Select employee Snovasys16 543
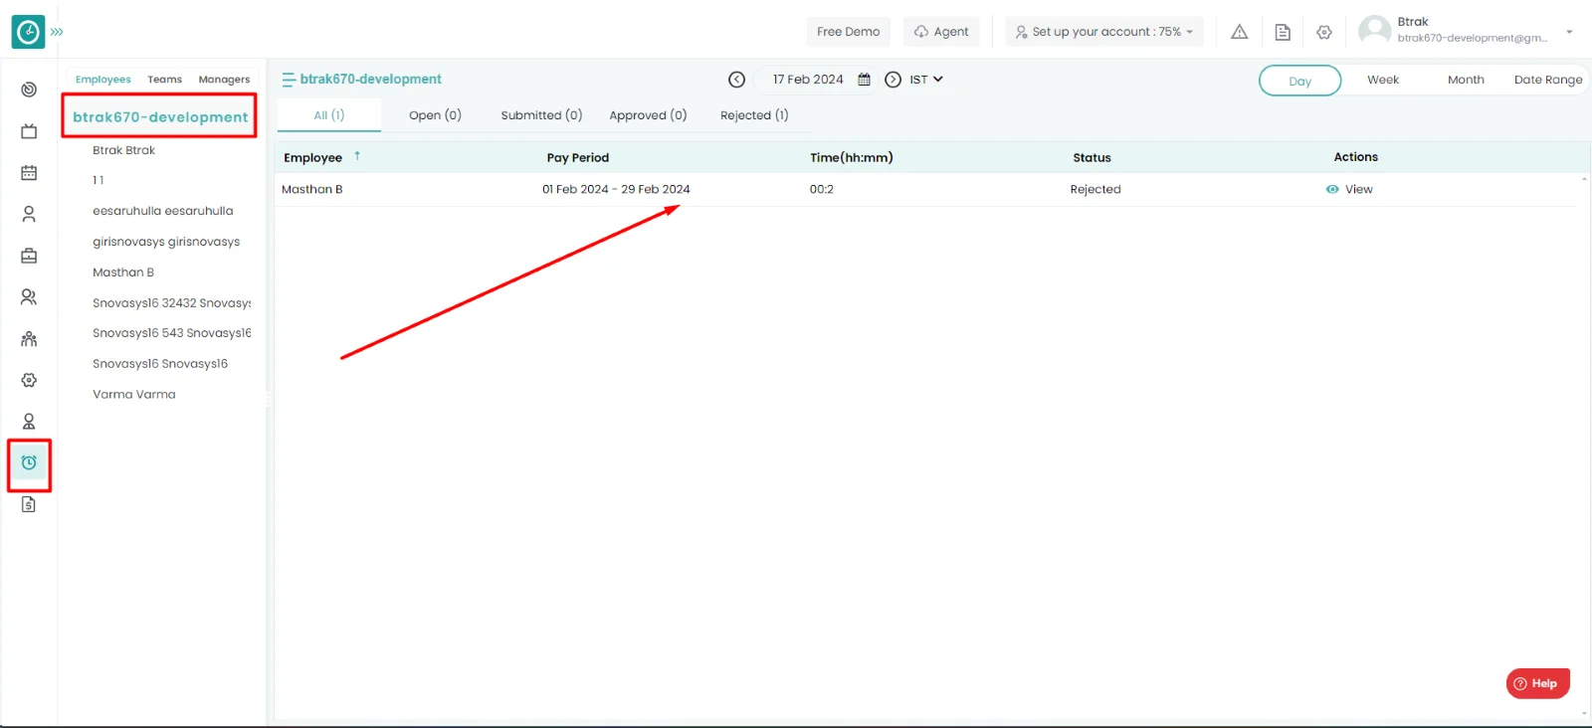This screenshot has width=1592, height=728. coord(171,333)
